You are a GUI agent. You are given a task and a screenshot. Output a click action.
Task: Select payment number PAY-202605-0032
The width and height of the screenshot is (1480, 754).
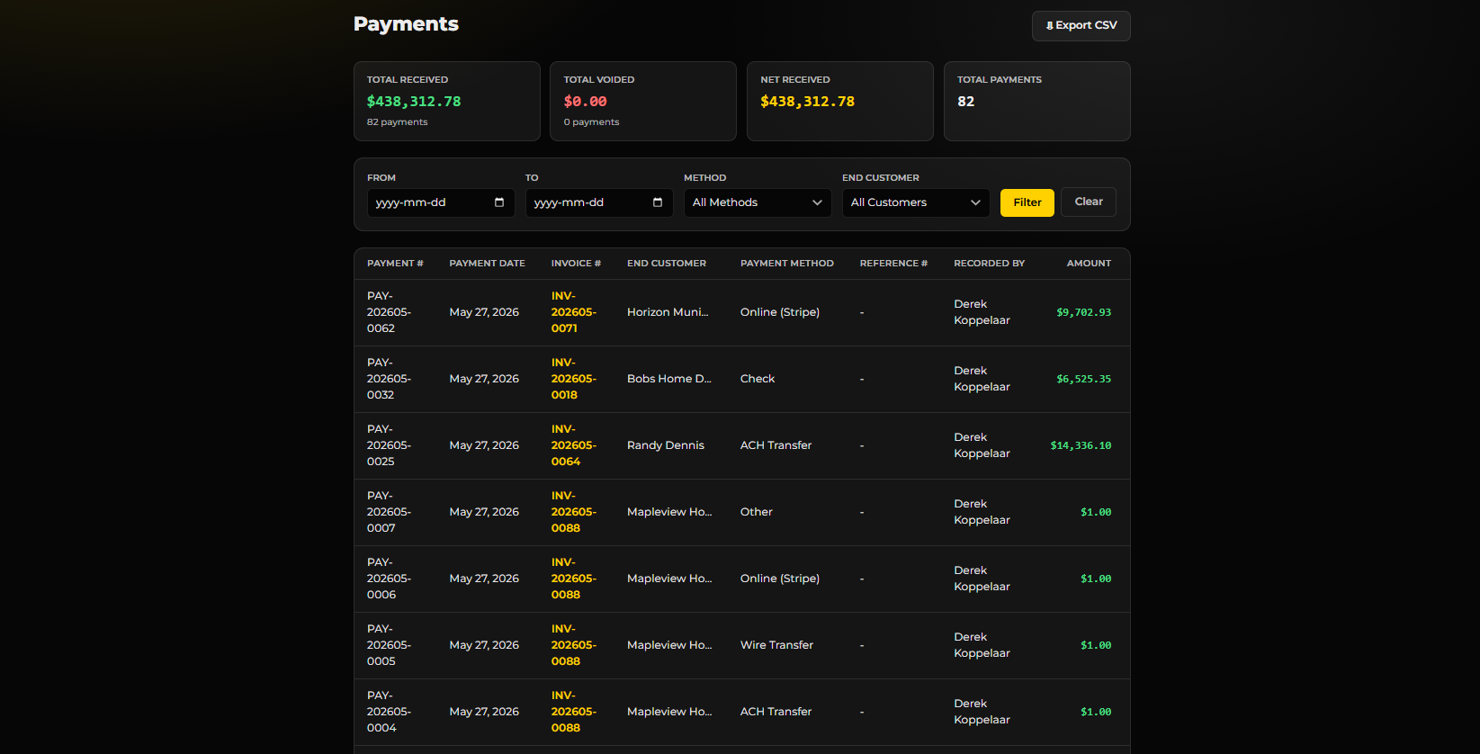click(389, 379)
